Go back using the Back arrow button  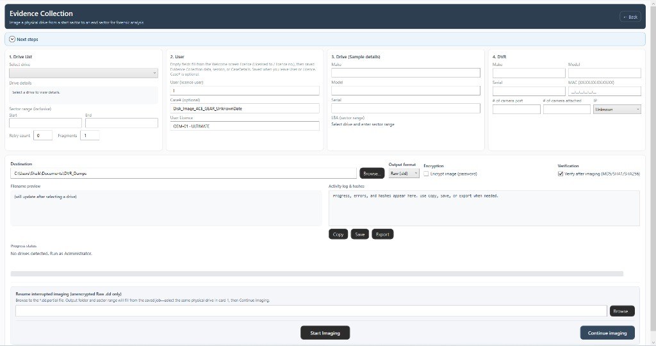(x=630, y=17)
